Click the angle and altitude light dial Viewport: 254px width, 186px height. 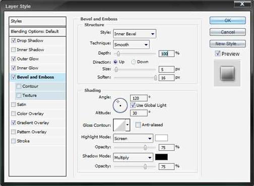(120, 106)
